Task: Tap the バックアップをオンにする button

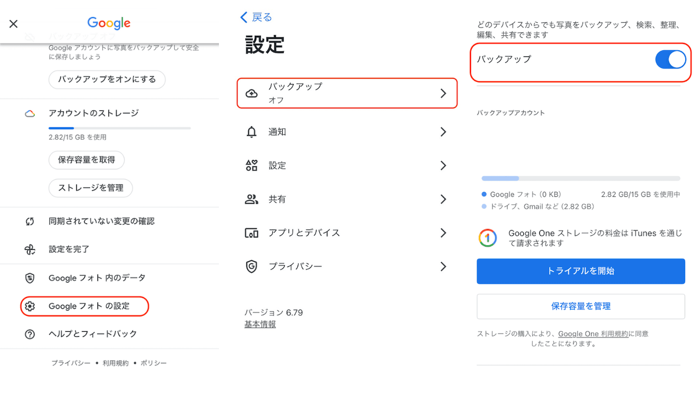Action: click(x=107, y=79)
